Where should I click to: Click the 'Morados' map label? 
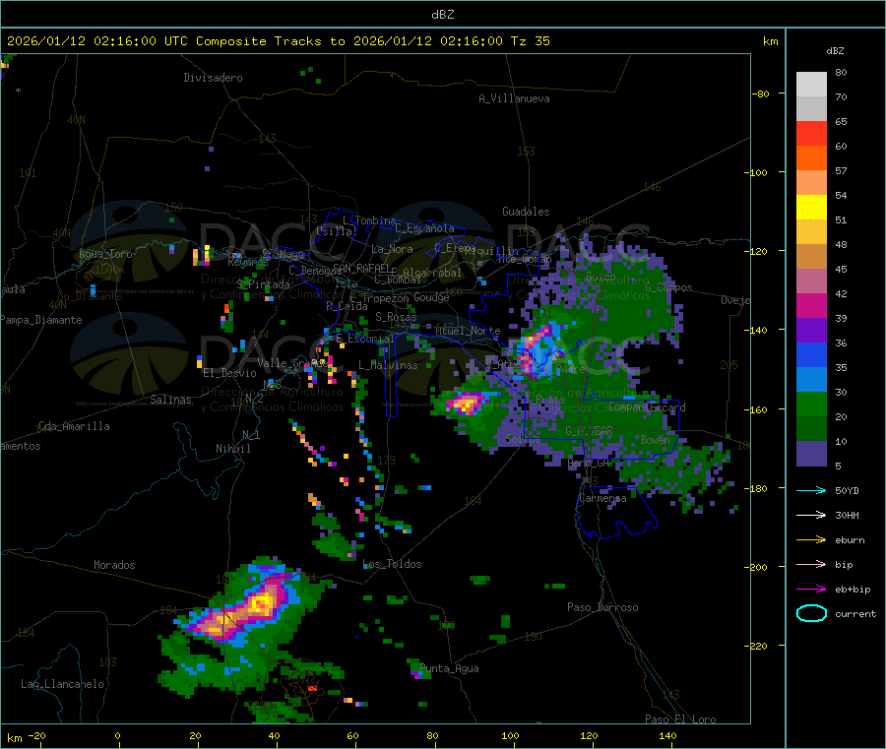(114, 565)
